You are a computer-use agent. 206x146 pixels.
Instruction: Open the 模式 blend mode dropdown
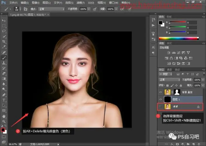click(x=51, y=9)
